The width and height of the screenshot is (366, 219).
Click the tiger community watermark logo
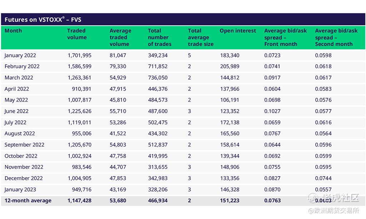333,198
